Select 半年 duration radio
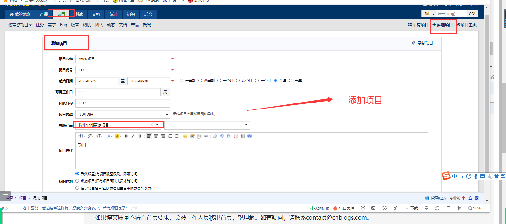 pyautogui.click(x=275, y=81)
